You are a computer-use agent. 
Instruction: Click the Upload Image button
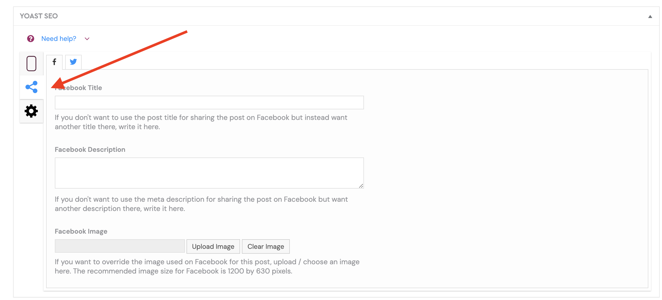click(x=213, y=246)
